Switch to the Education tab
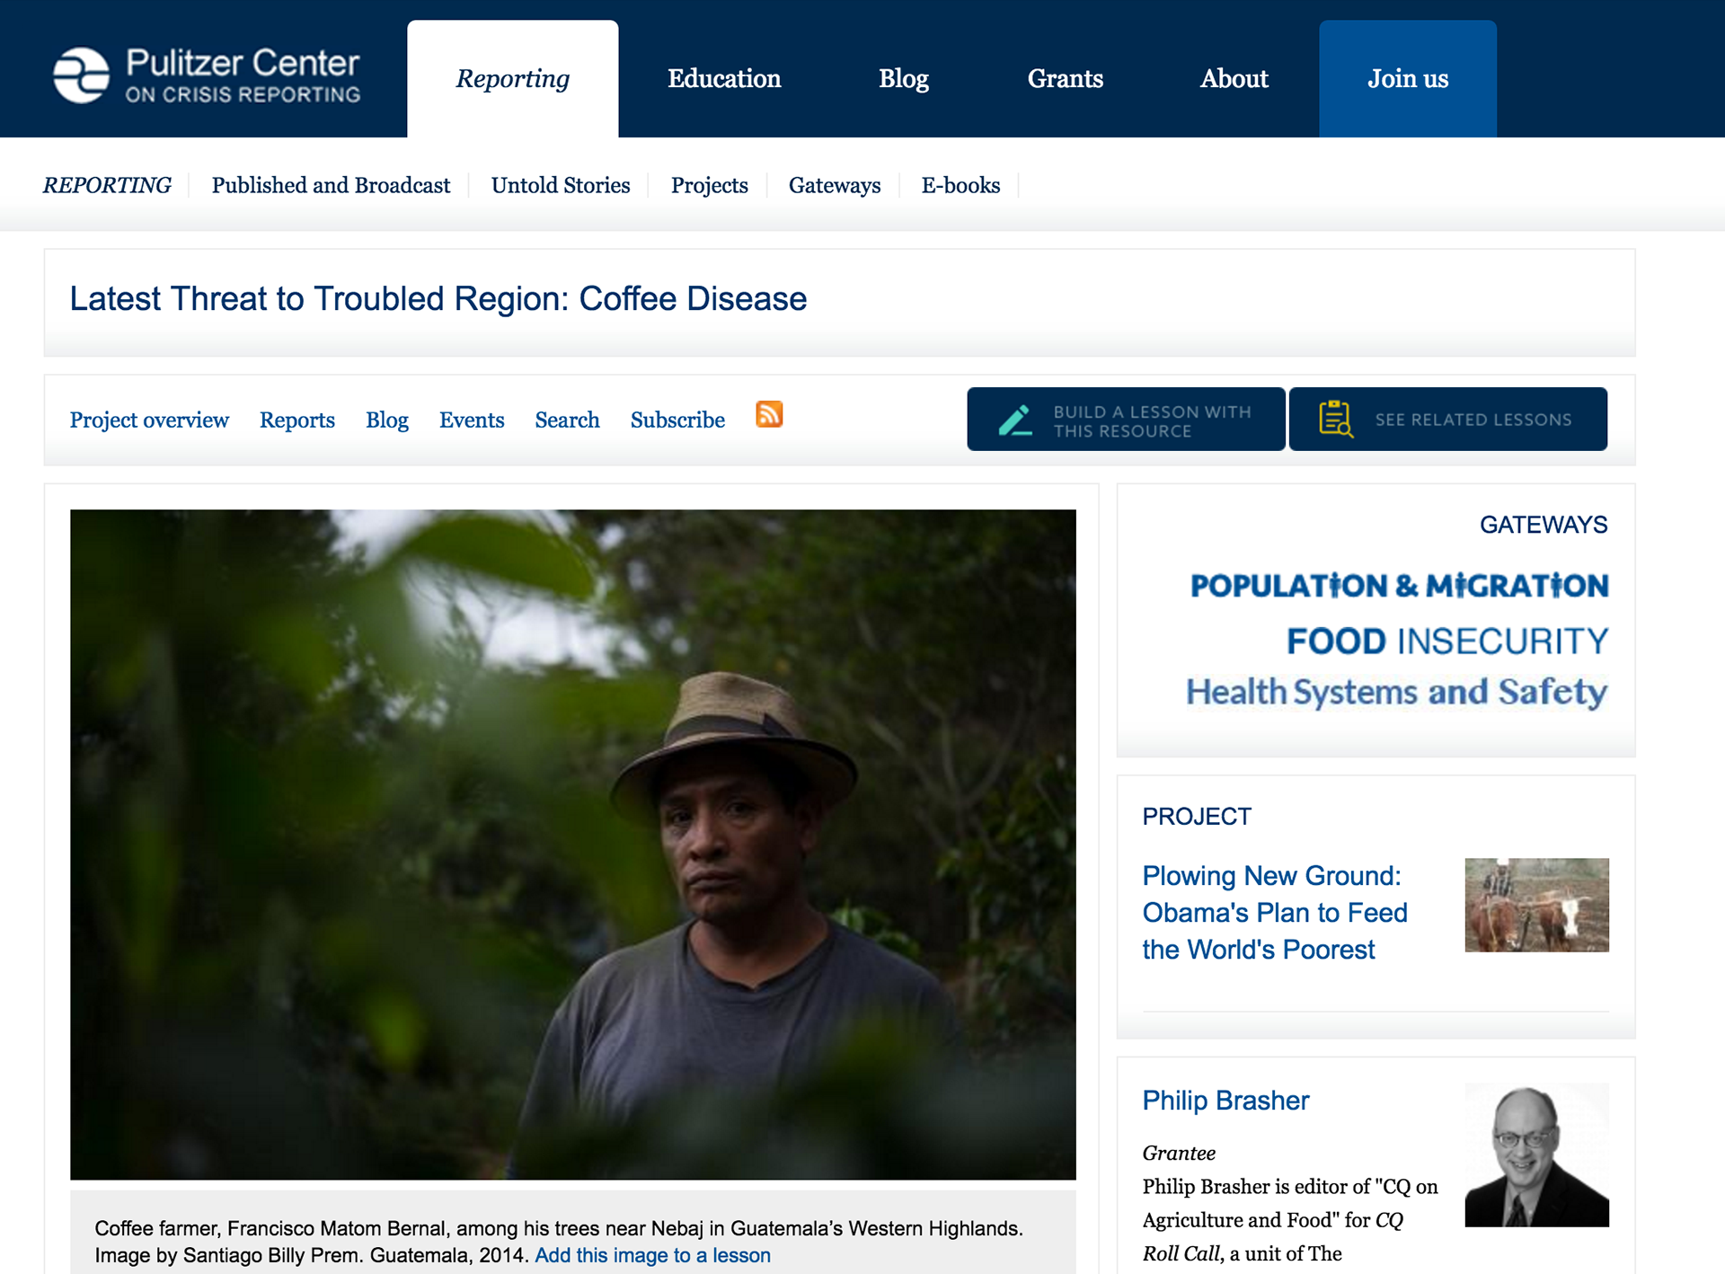The height and width of the screenshot is (1274, 1725). (x=724, y=79)
